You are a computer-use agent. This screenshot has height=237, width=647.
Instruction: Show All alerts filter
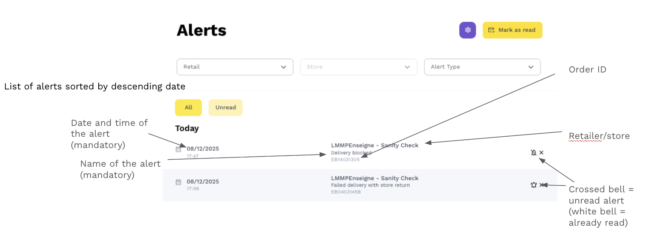pos(188,108)
